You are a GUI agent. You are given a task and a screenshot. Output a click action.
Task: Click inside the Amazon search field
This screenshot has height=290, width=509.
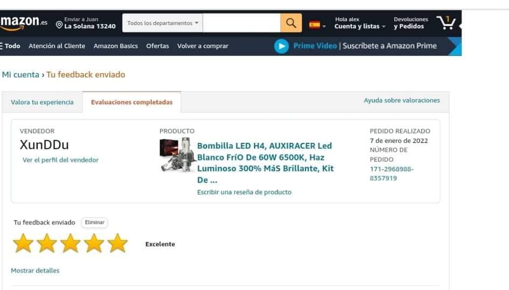coord(241,23)
